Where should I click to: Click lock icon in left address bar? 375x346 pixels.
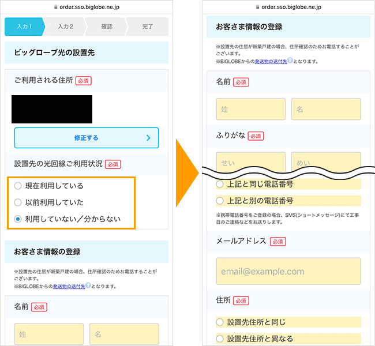(56, 7)
